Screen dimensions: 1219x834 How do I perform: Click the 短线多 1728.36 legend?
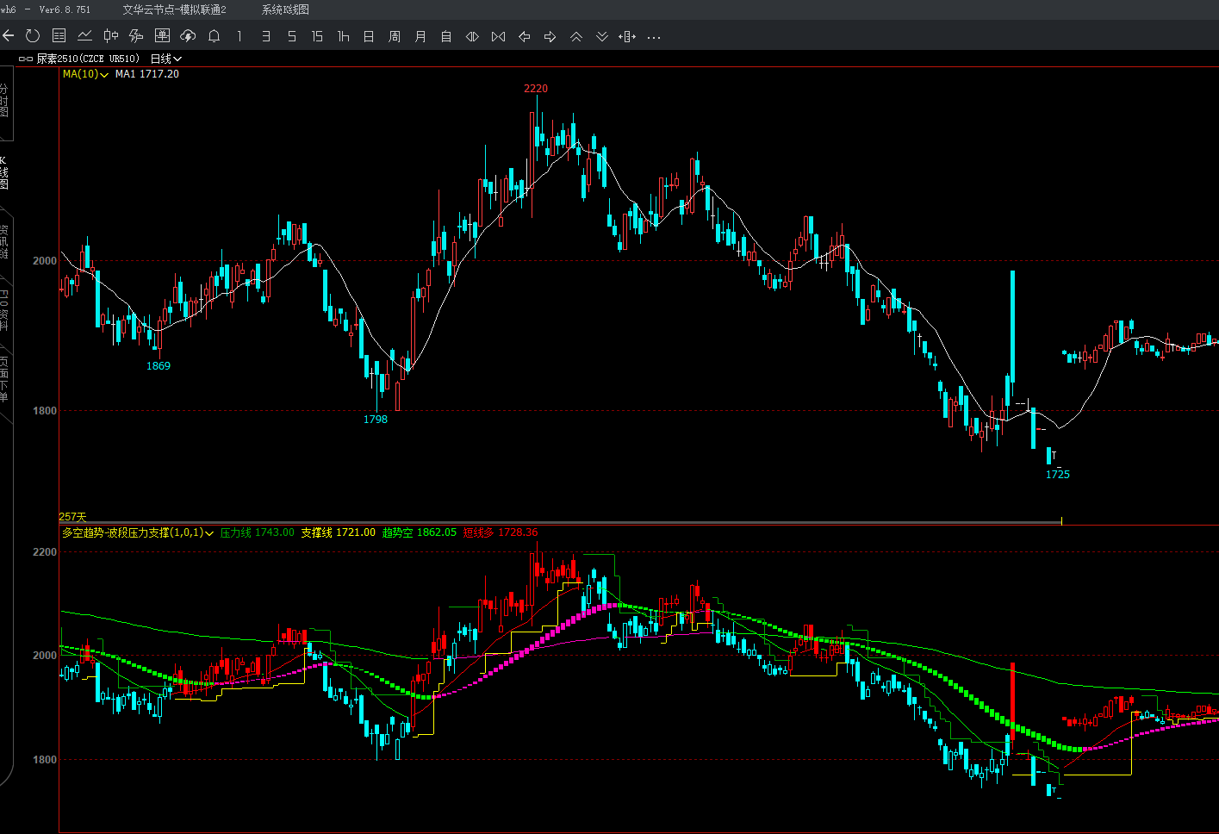[x=501, y=532]
